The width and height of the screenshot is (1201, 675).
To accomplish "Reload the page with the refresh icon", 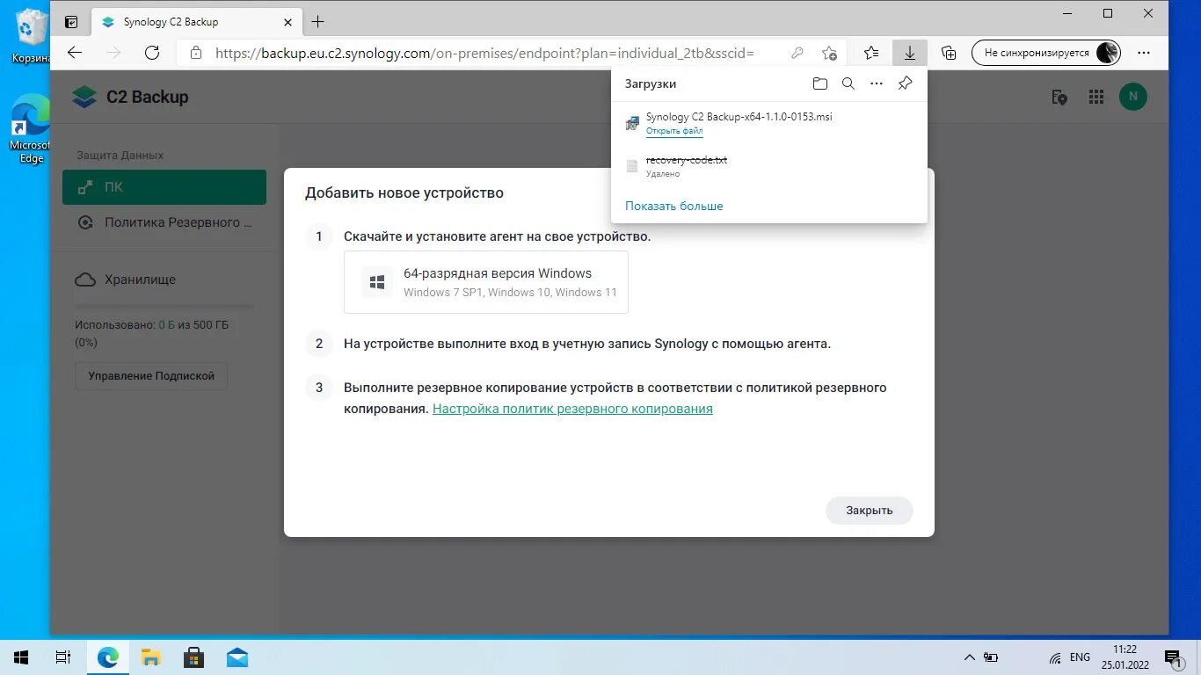I will (x=151, y=53).
